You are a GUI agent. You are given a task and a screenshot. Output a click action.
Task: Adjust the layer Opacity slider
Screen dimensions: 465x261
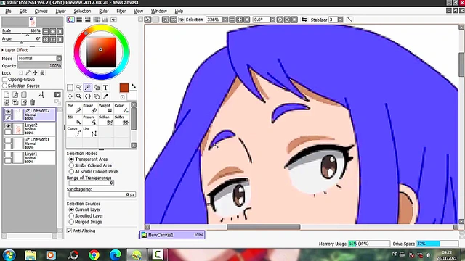(40, 65)
